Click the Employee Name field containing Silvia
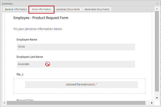The image size is (161, 107). click(76, 47)
